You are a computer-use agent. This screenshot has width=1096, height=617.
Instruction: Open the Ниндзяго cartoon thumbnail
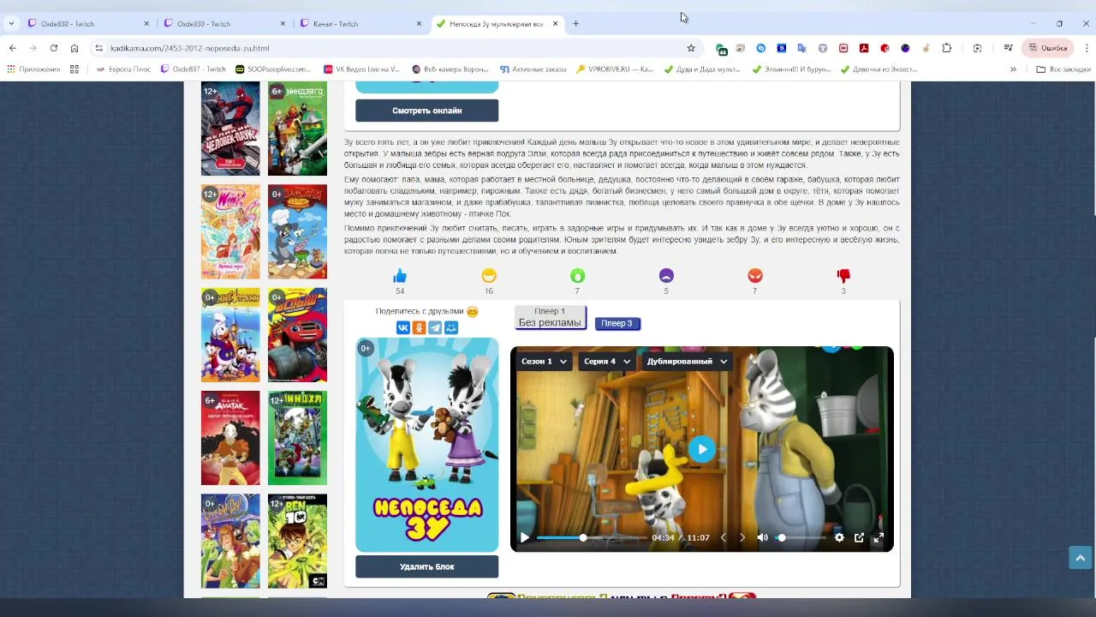[297, 129]
